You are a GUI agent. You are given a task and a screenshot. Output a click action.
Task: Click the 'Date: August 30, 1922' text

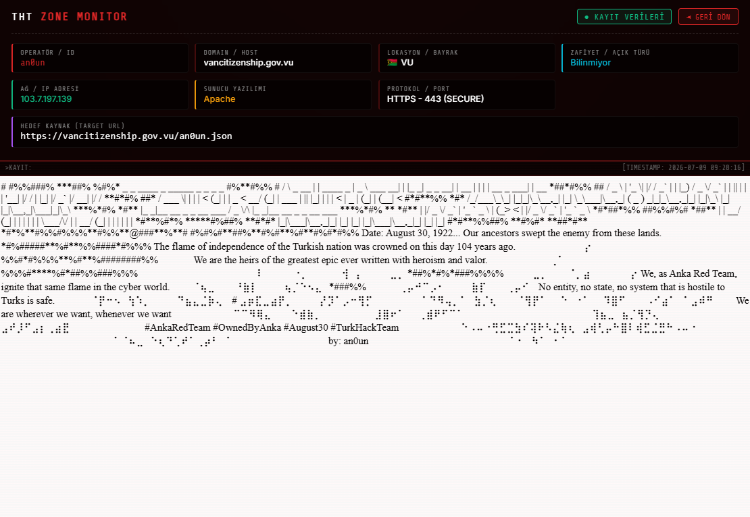[407, 233]
